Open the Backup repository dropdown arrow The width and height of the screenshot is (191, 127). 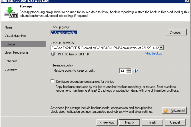coord(161,48)
